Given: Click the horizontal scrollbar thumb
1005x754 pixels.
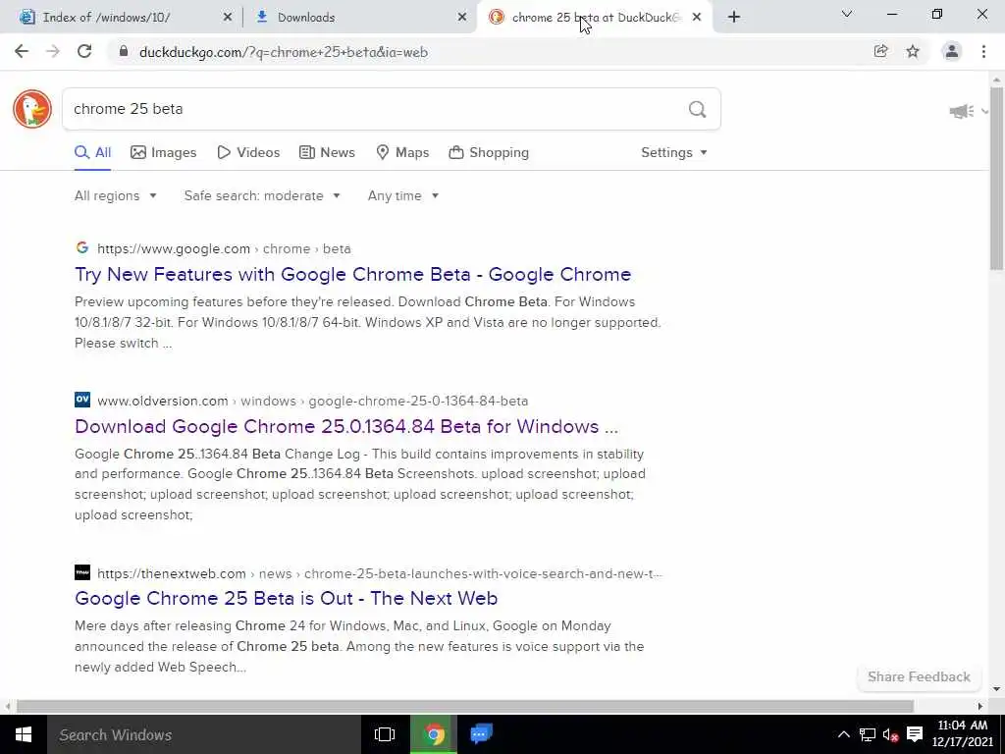Looking at the screenshot, I should 464,706.
